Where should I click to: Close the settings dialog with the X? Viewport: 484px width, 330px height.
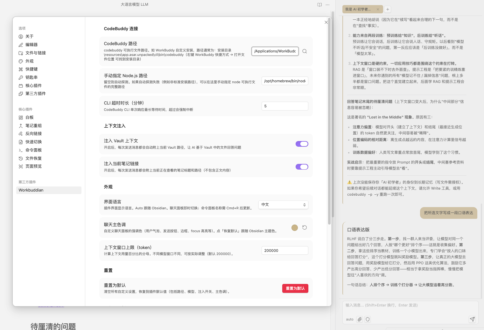[x=326, y=22]
